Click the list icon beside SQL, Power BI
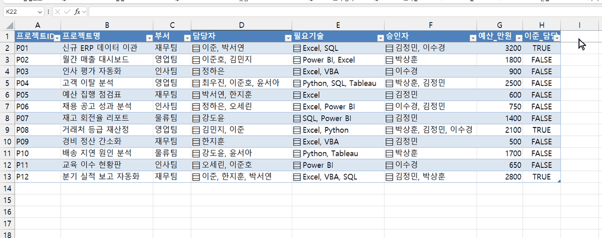Screen dimensions: 602x238 click(297, 118)
